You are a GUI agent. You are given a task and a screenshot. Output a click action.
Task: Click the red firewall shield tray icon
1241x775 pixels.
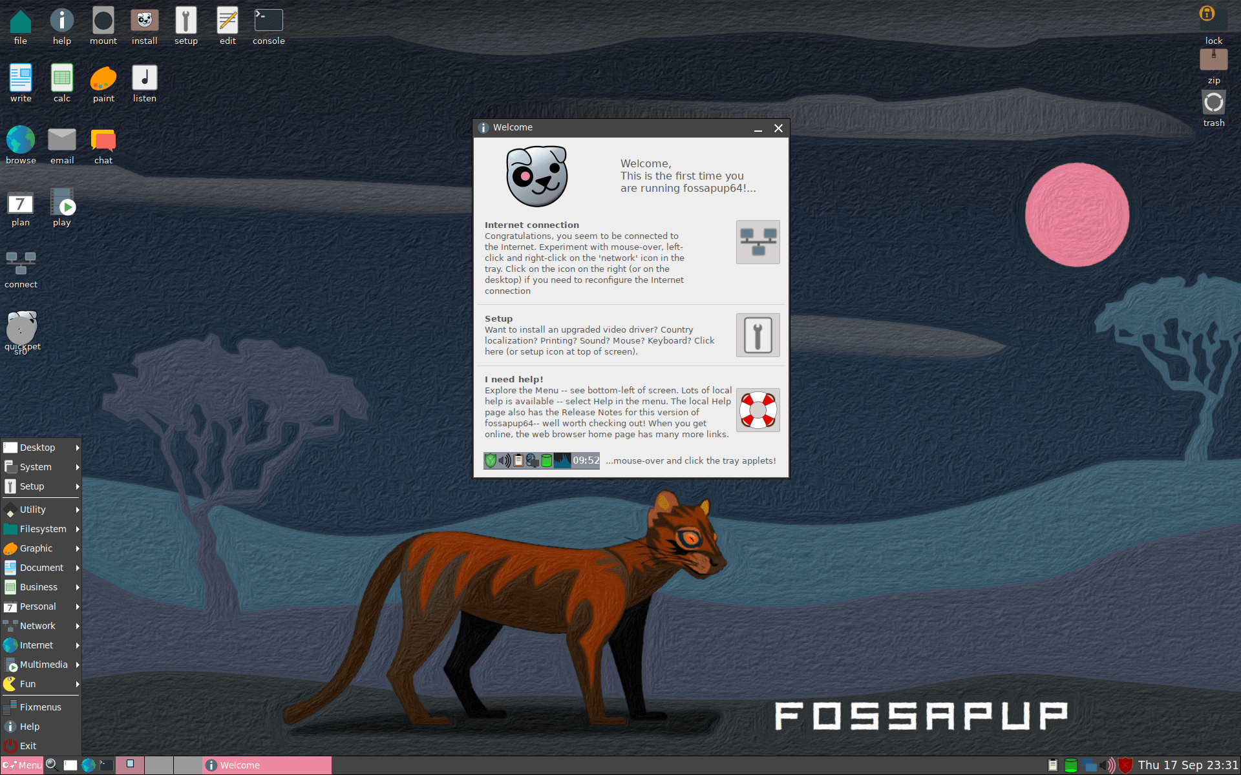(1125, 765)
